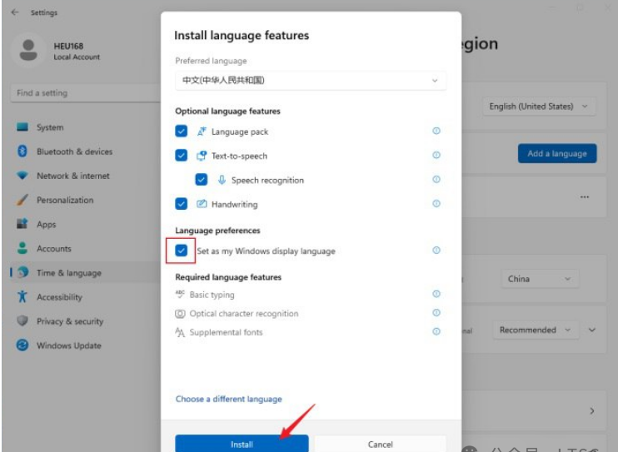Screen dimensions: 618x452
Task: Click the HEU168 account name
Action: tap(68, 46)
